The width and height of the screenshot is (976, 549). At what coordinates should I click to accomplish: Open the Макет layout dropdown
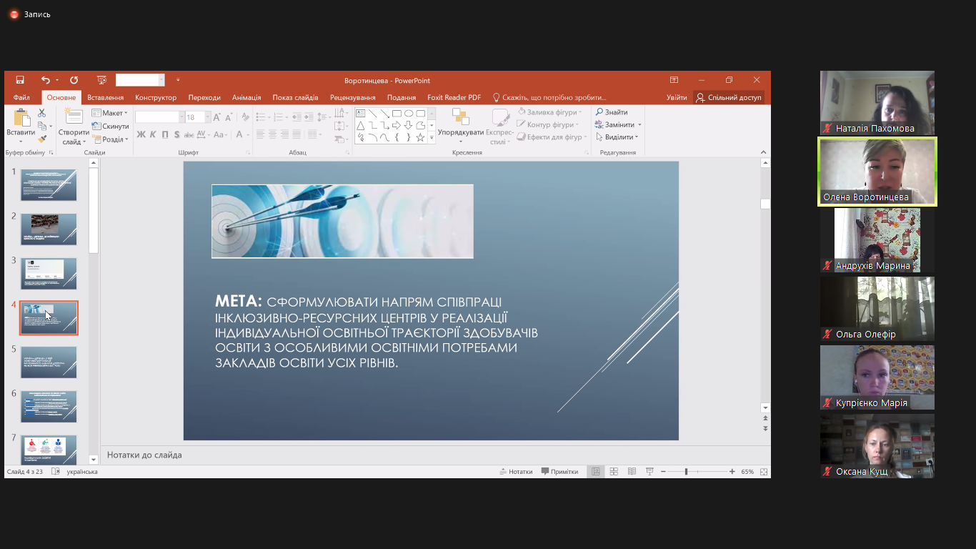[x=109, y=113]
